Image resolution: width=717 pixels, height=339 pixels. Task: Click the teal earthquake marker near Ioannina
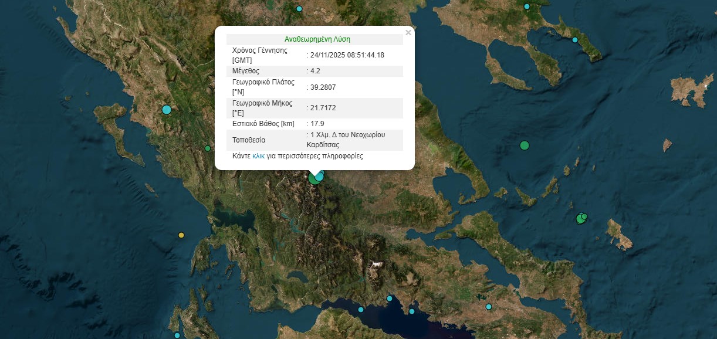(166, 109)
